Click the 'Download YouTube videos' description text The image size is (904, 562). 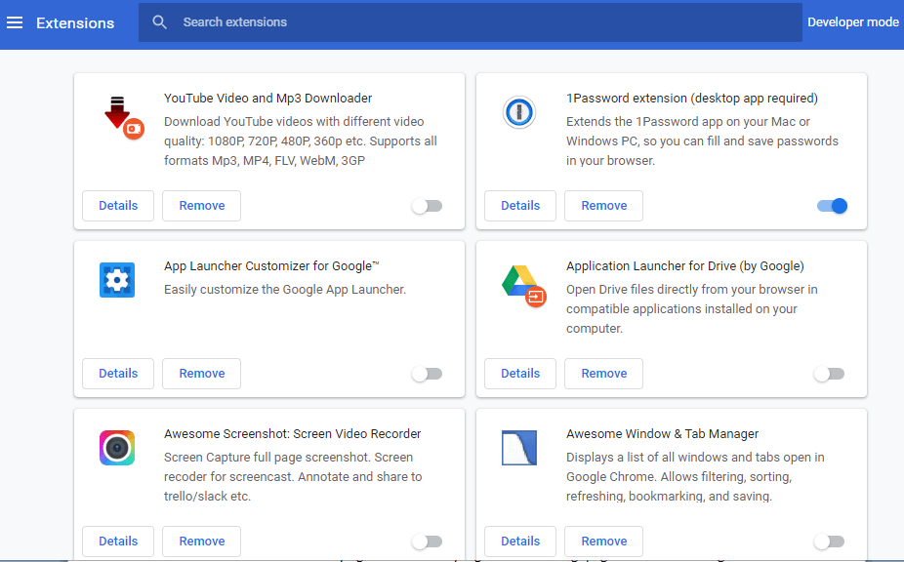301,141
